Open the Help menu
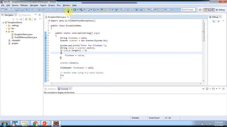The height and width of the screenshot is (127, 227). pos(74,5)
